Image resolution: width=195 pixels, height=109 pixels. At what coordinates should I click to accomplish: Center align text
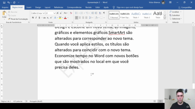tap(80, 18)
